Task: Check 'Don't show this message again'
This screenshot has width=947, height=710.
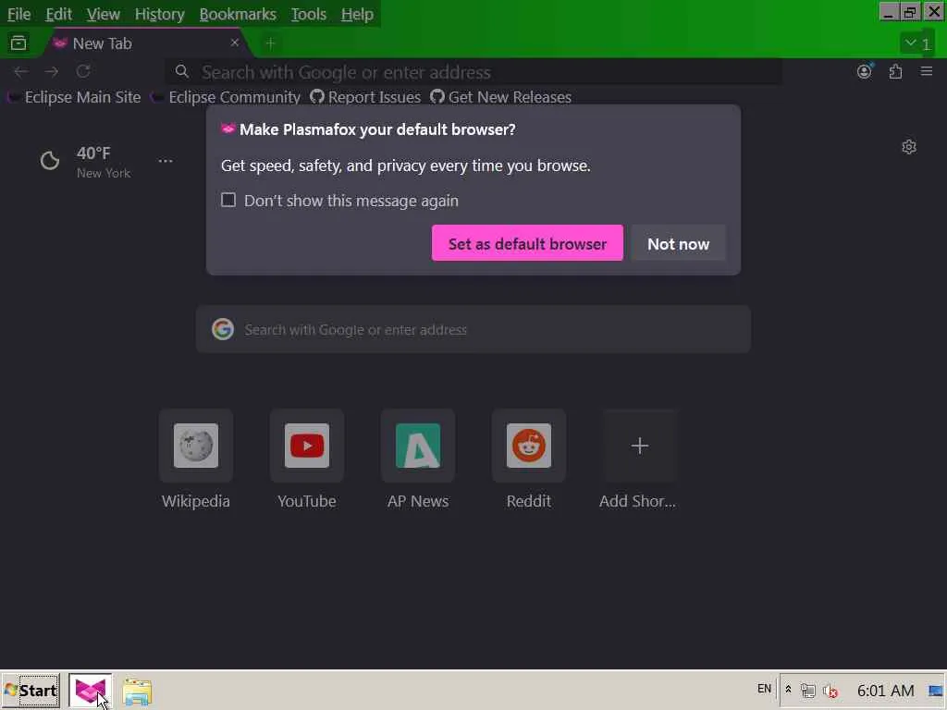Action: tap(228, 200)
